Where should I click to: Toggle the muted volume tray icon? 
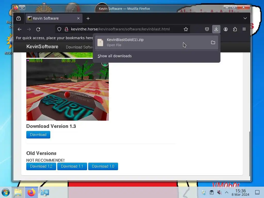coord(219,192)
